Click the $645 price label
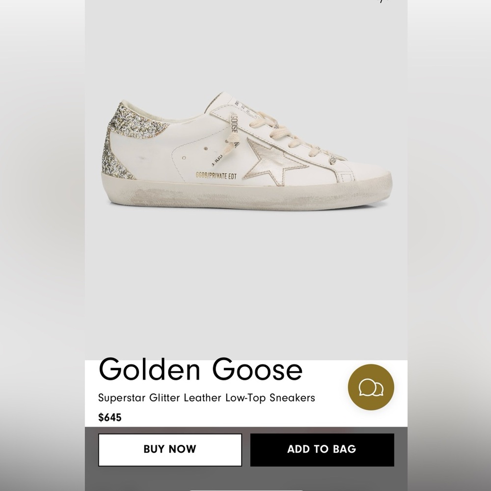 coord(109,418)
